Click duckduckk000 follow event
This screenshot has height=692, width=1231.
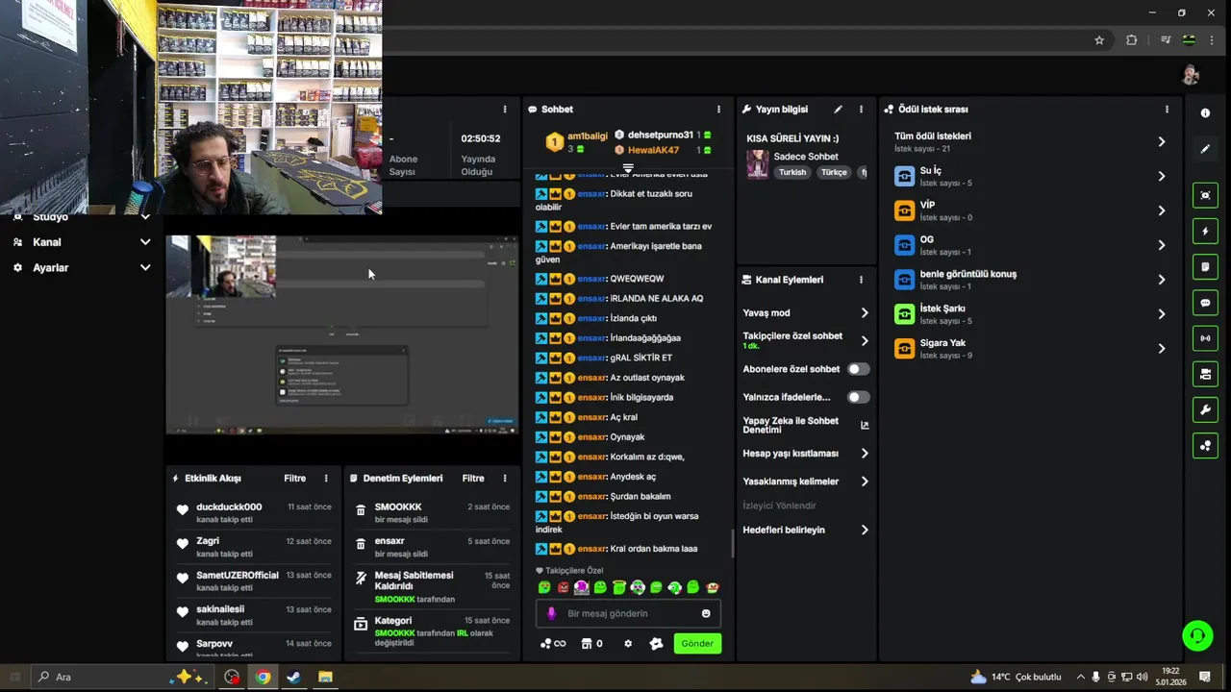pos(252,513)
